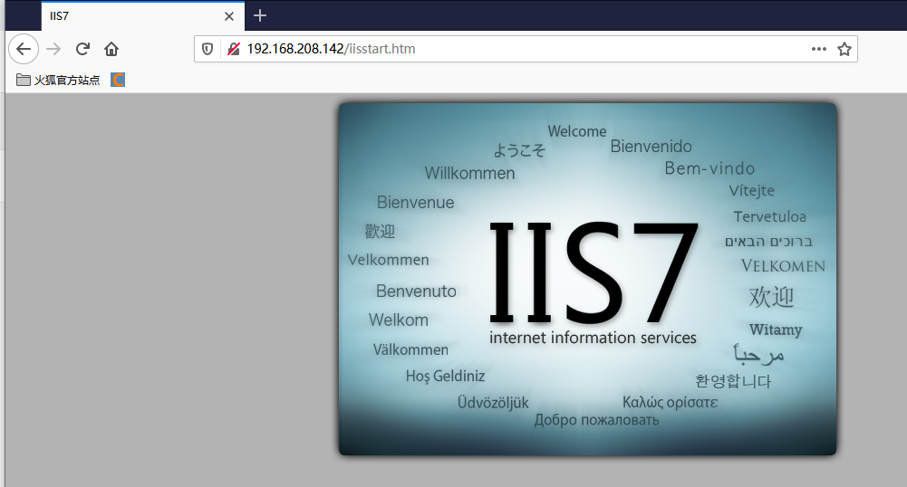Click the 'VELKOMEN' text
Viewport: 907px width, 487px height.
pos(783,266)
